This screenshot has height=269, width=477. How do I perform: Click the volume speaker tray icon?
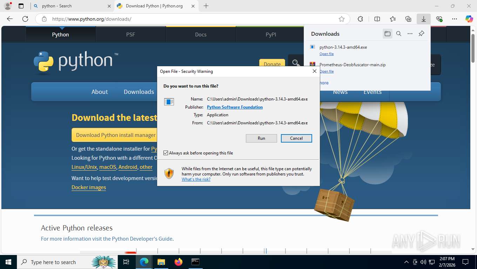423,262
